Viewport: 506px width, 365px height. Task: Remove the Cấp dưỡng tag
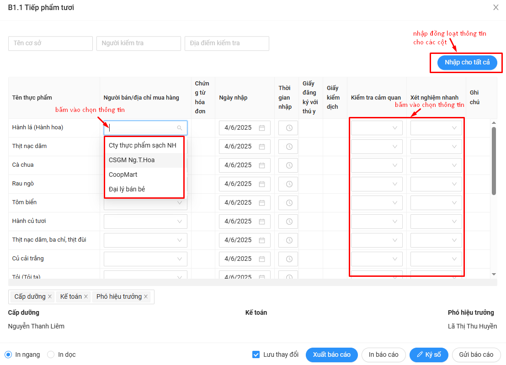click(50, 296)
